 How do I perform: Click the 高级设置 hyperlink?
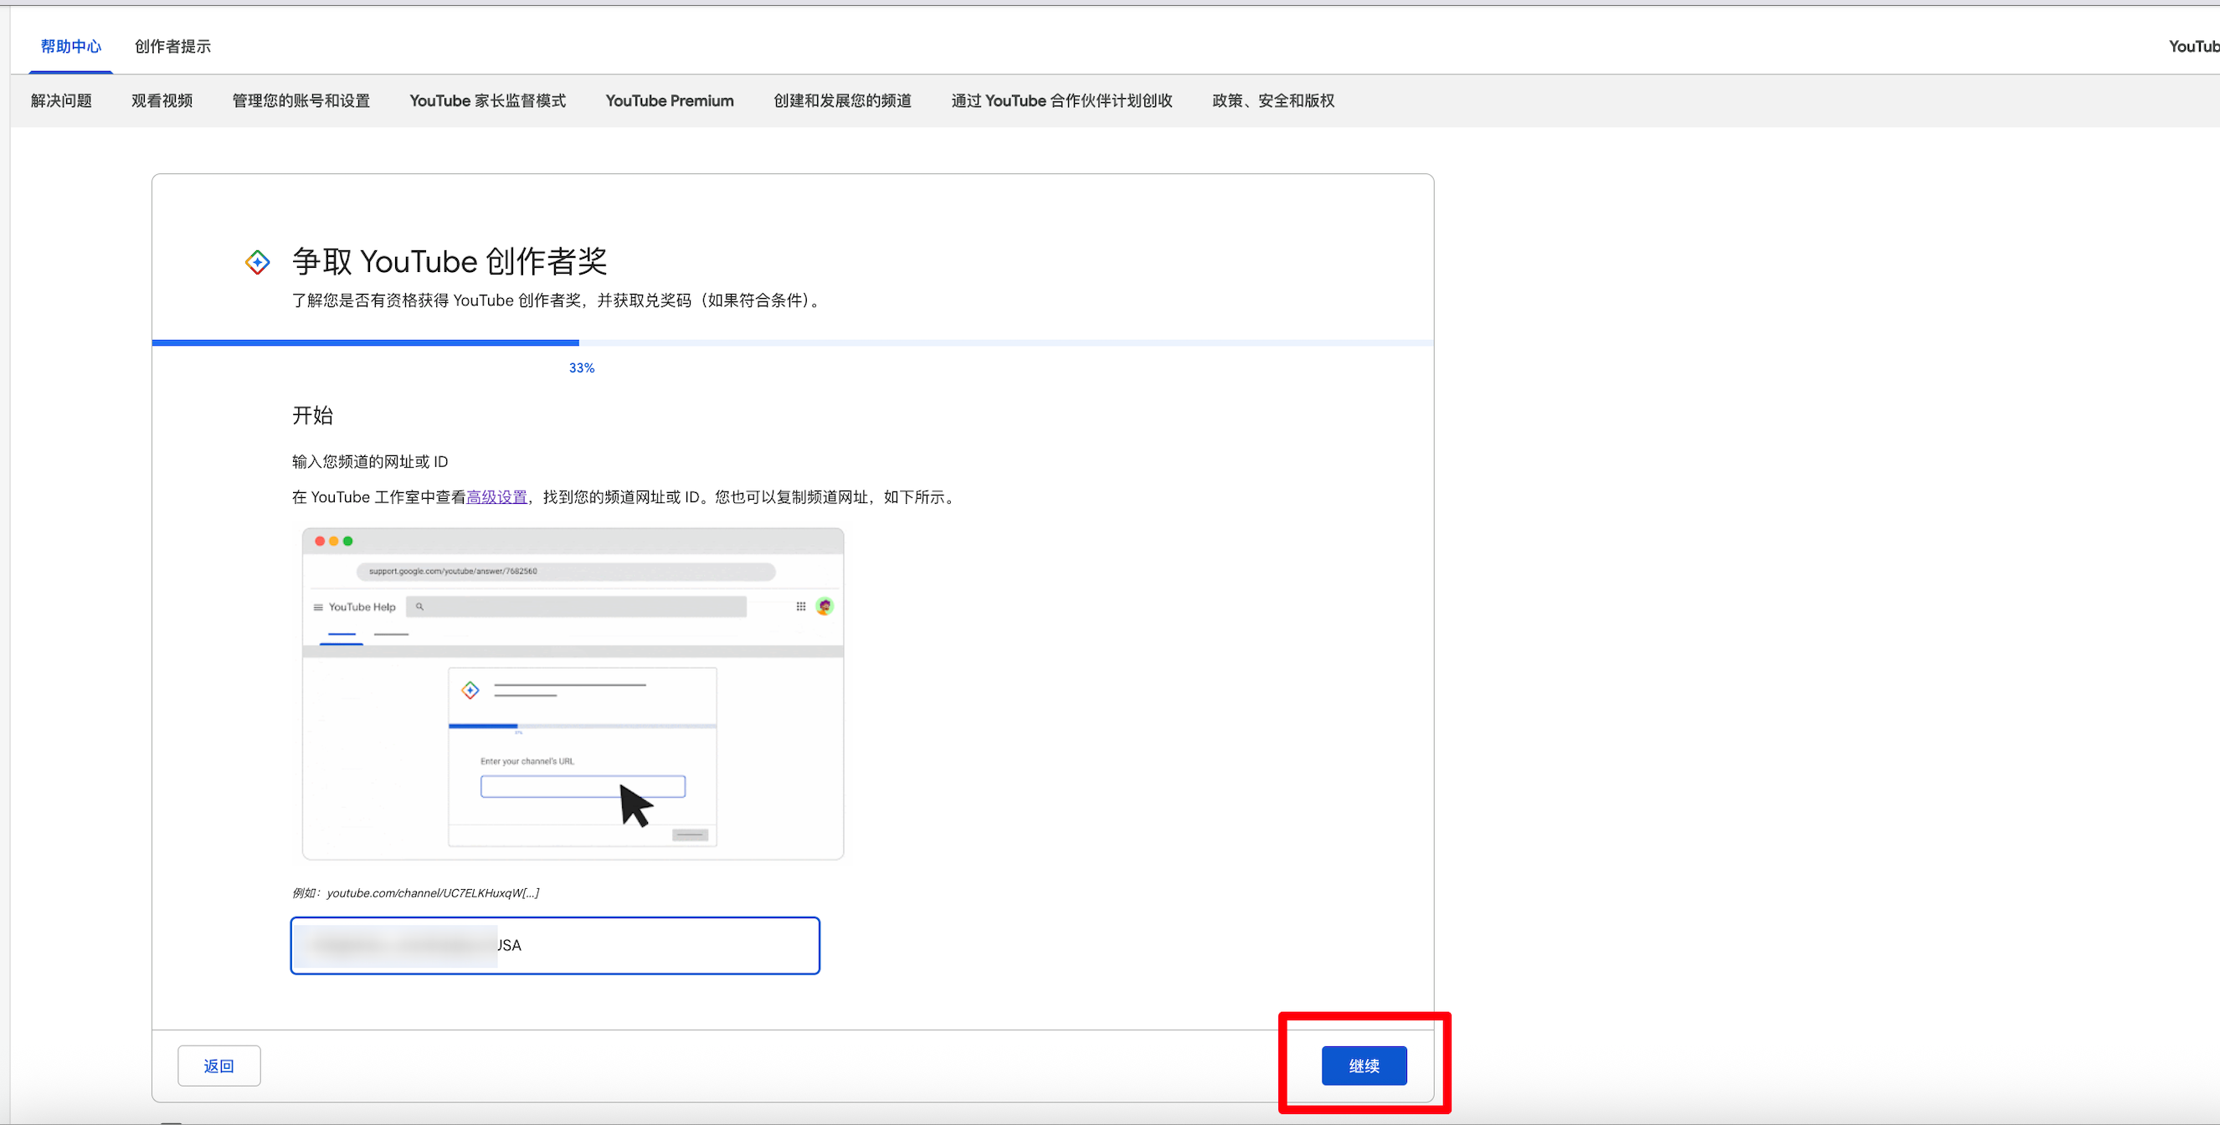496,497
